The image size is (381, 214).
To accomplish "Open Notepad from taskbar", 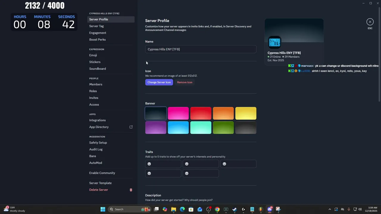I will (252, 209).
